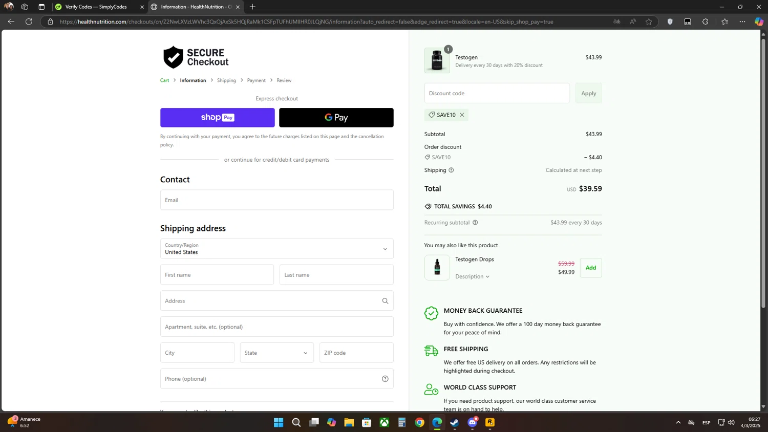Click the Payment breadcrumb step
768x432 pixels.
[257, 80]
